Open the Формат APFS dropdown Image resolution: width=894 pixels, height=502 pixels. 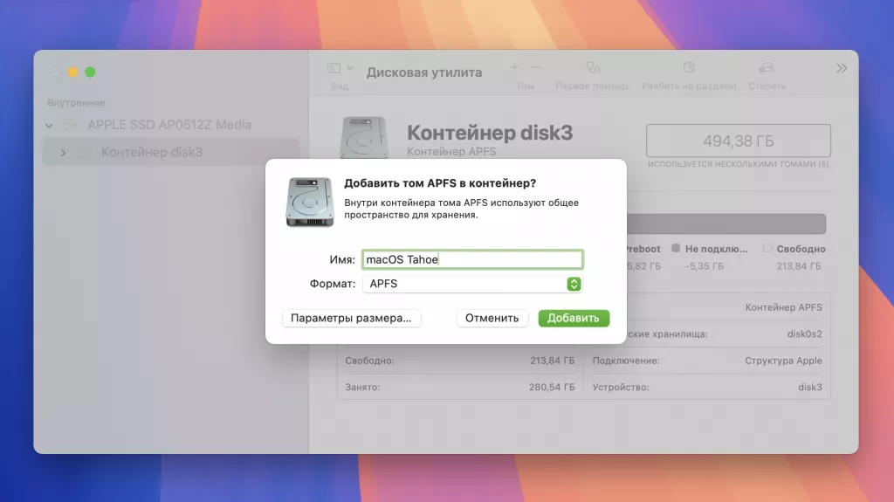tap(472, 284)
